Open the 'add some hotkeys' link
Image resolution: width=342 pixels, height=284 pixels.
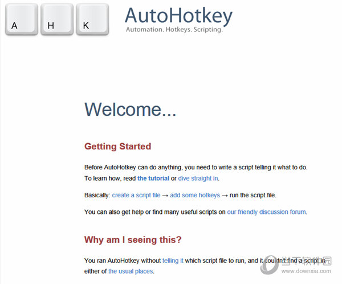(x=195, y=195)
